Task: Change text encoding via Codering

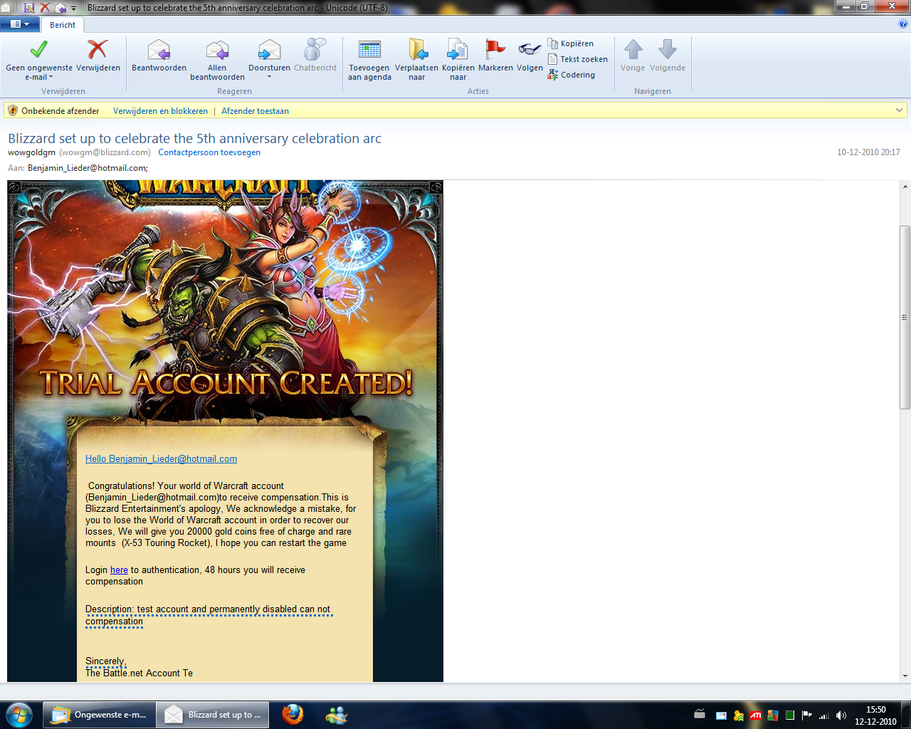Action: 572,75
